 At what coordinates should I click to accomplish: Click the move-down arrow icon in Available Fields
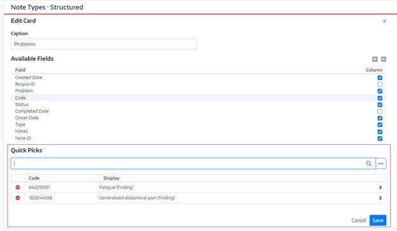(x=375, y=59)
